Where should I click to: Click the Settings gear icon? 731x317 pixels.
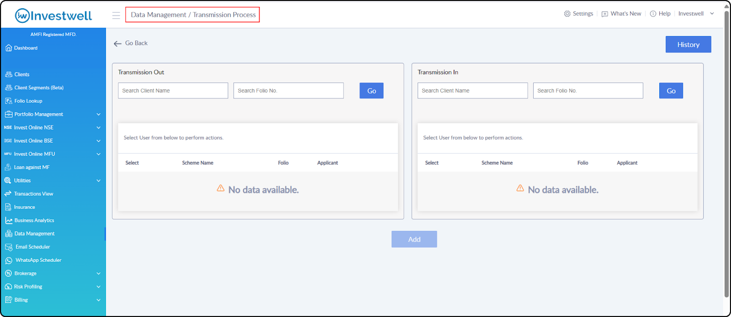click(567, 14)
